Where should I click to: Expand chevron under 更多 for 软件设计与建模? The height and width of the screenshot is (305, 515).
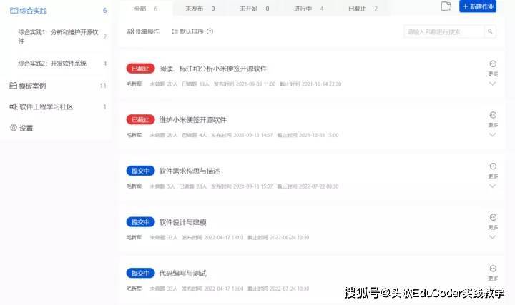click(492, 236)
